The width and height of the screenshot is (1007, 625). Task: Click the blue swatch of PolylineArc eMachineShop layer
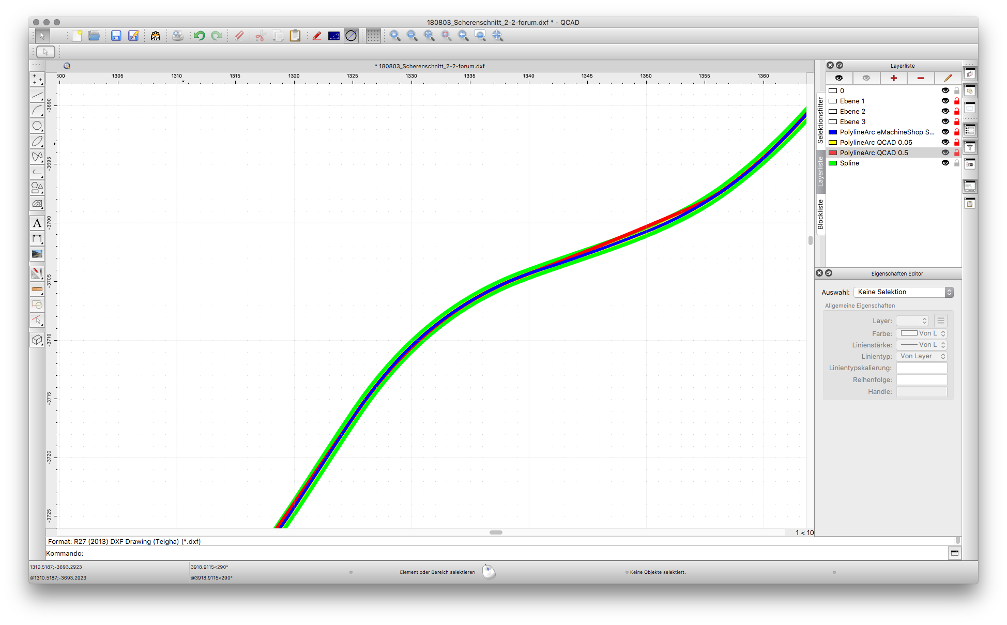pos(833,132)
